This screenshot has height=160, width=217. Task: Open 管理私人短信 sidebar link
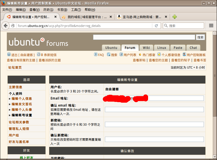(x=19, y=129)
